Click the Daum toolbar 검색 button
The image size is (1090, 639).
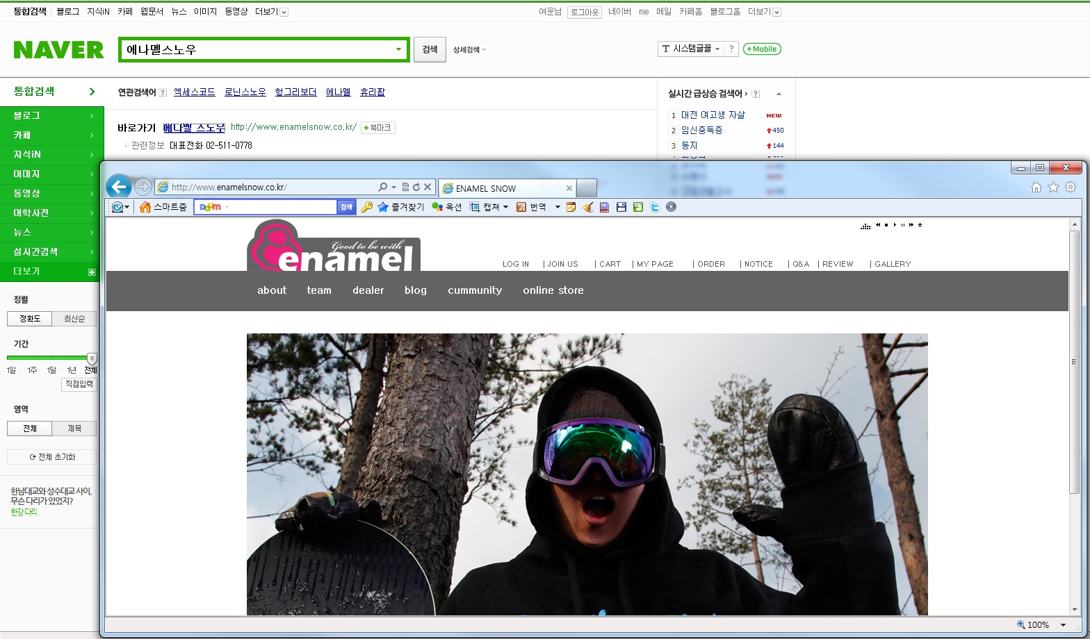point(346,207)
